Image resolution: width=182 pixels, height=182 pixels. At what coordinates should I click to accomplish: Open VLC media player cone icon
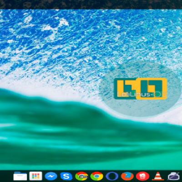coord(158,176)
